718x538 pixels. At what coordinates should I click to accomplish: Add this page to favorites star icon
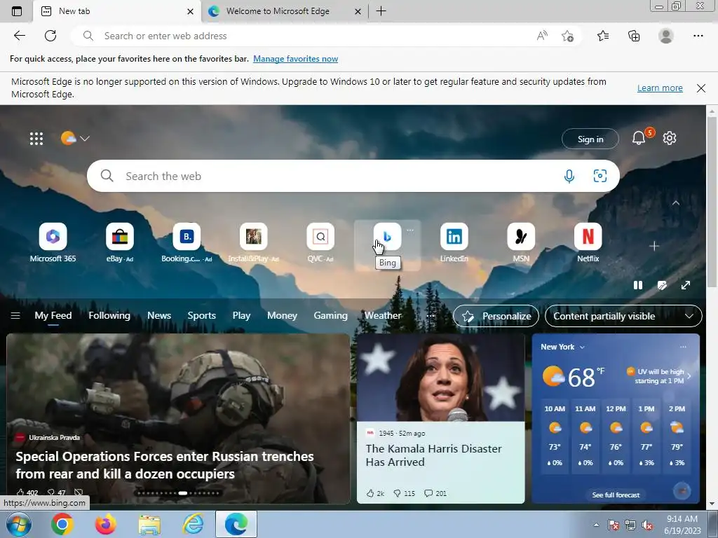[567, 36]
